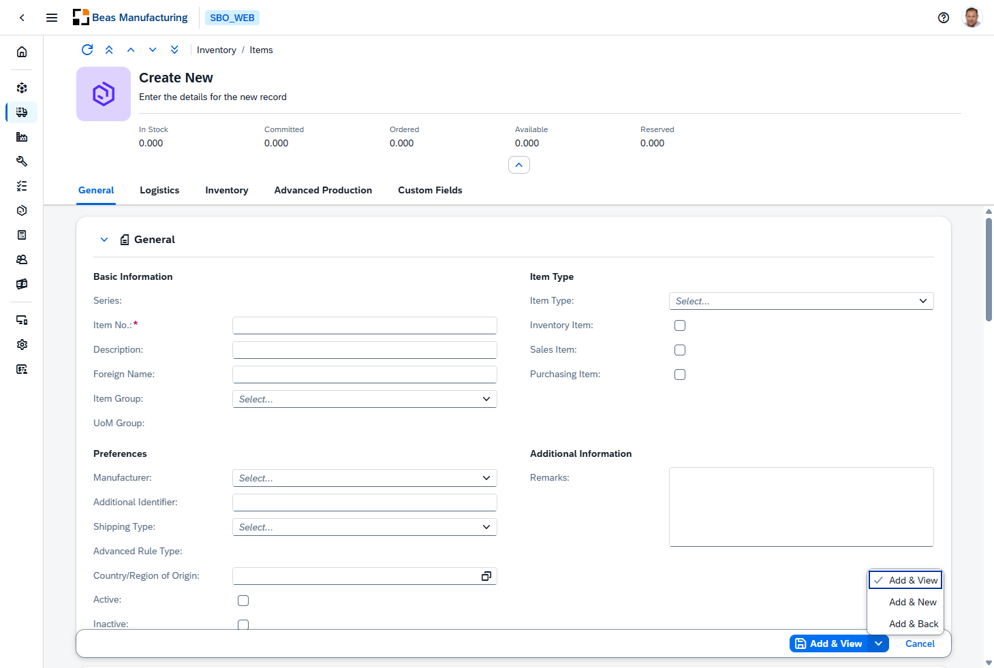The height and width of the screenshot is (668, 994).
Task: Open the user profile avatar
Action: pos(972,18)
